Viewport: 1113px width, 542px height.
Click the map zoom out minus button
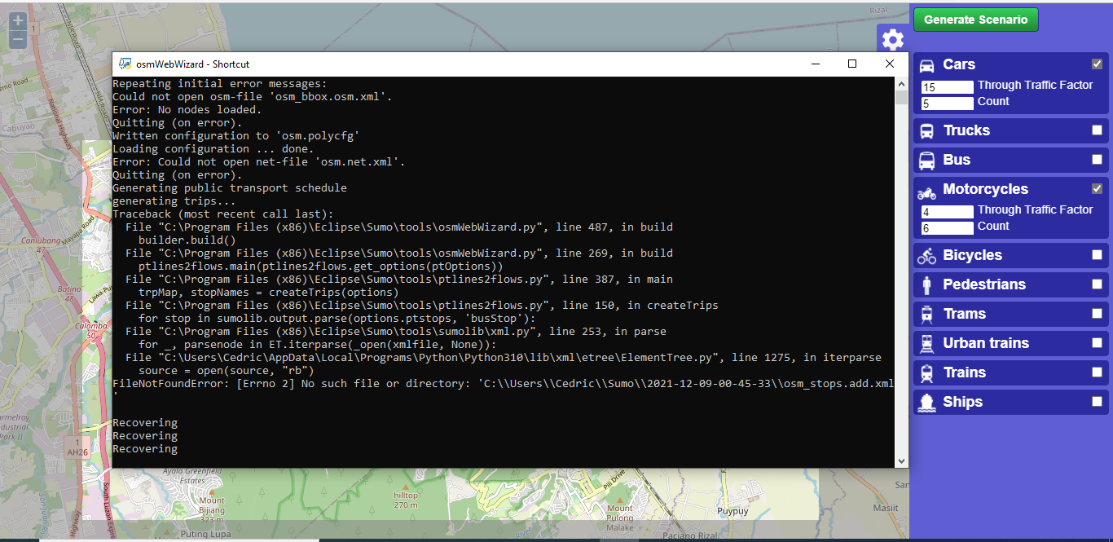click(x=18, y=38)
